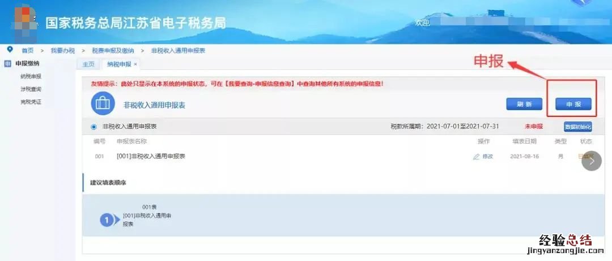
Task: Switch to the 主页 tab
Action: [88, 64]
